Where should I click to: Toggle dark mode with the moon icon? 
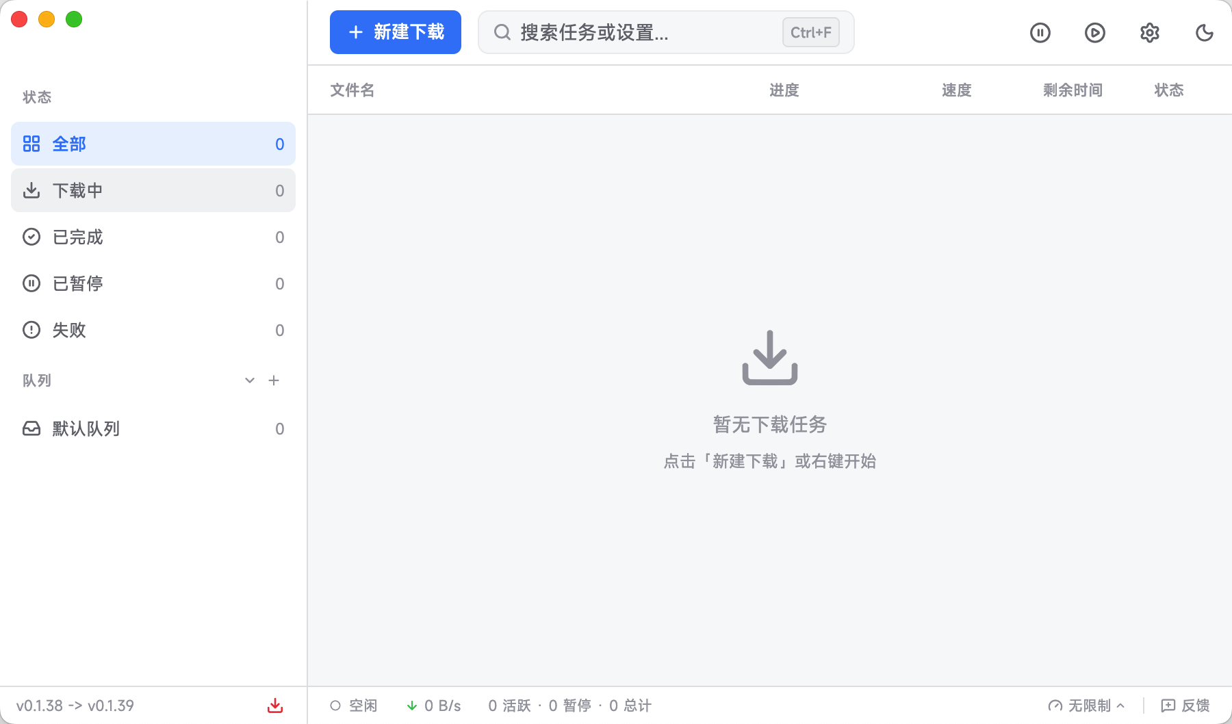[1204, 33]
